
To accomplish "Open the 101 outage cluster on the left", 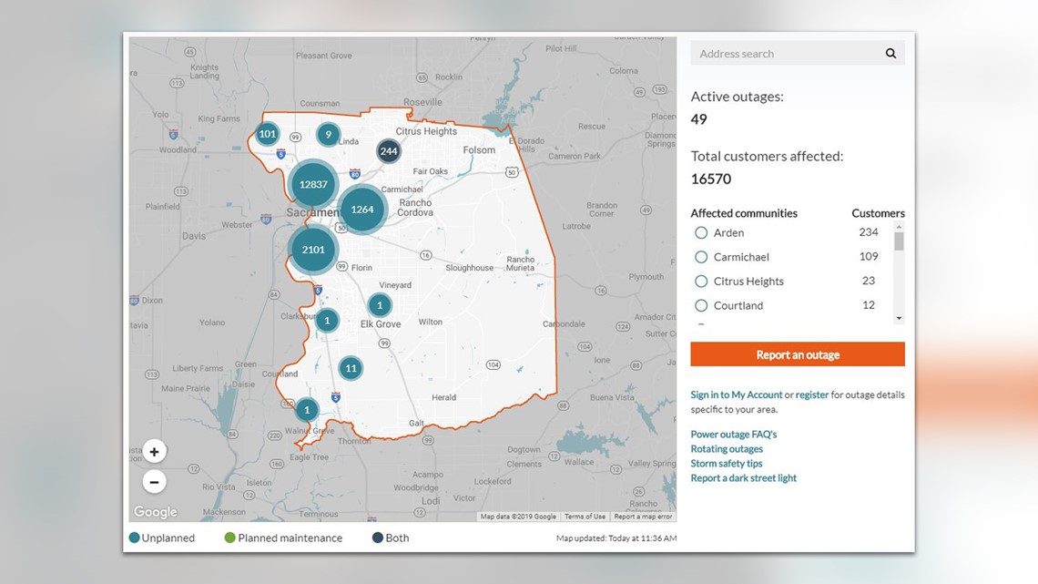I will coord(268,133).
